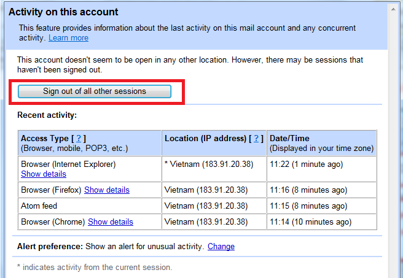Image resolution: width=403 pixels, height=278 pixels.
Task: Show details for the Firefox session
Action: pyautogui.click(x=107, y=190)
